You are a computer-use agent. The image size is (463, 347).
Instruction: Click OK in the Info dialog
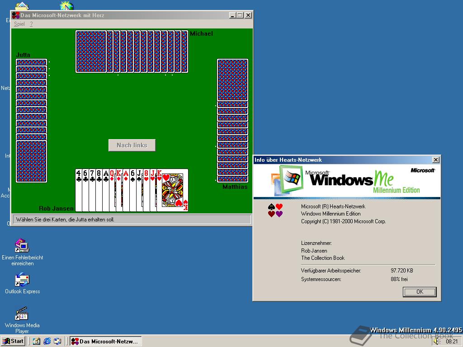pyautogui.click(x=420, y=292)
